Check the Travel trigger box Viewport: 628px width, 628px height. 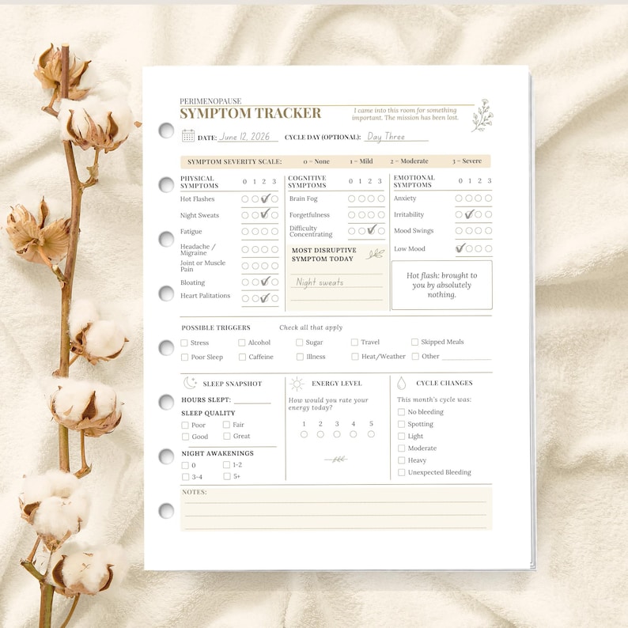pos(354,342)
